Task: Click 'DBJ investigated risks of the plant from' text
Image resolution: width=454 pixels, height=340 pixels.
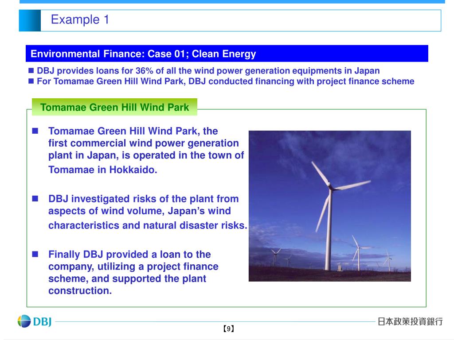Action: pos(143,199)
